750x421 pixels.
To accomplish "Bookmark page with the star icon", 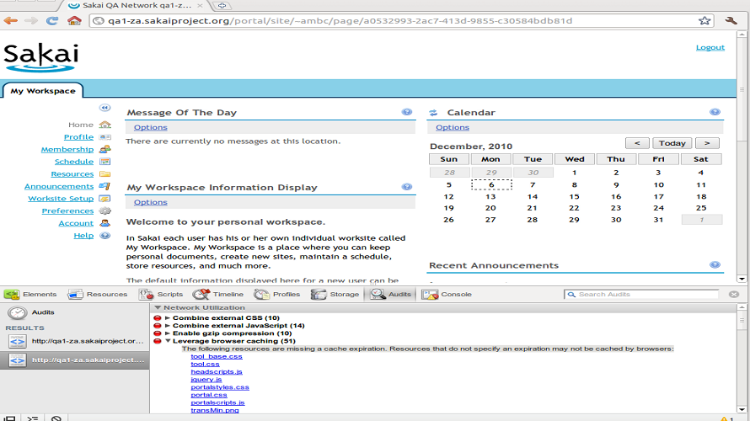I will tap(704, 20).
